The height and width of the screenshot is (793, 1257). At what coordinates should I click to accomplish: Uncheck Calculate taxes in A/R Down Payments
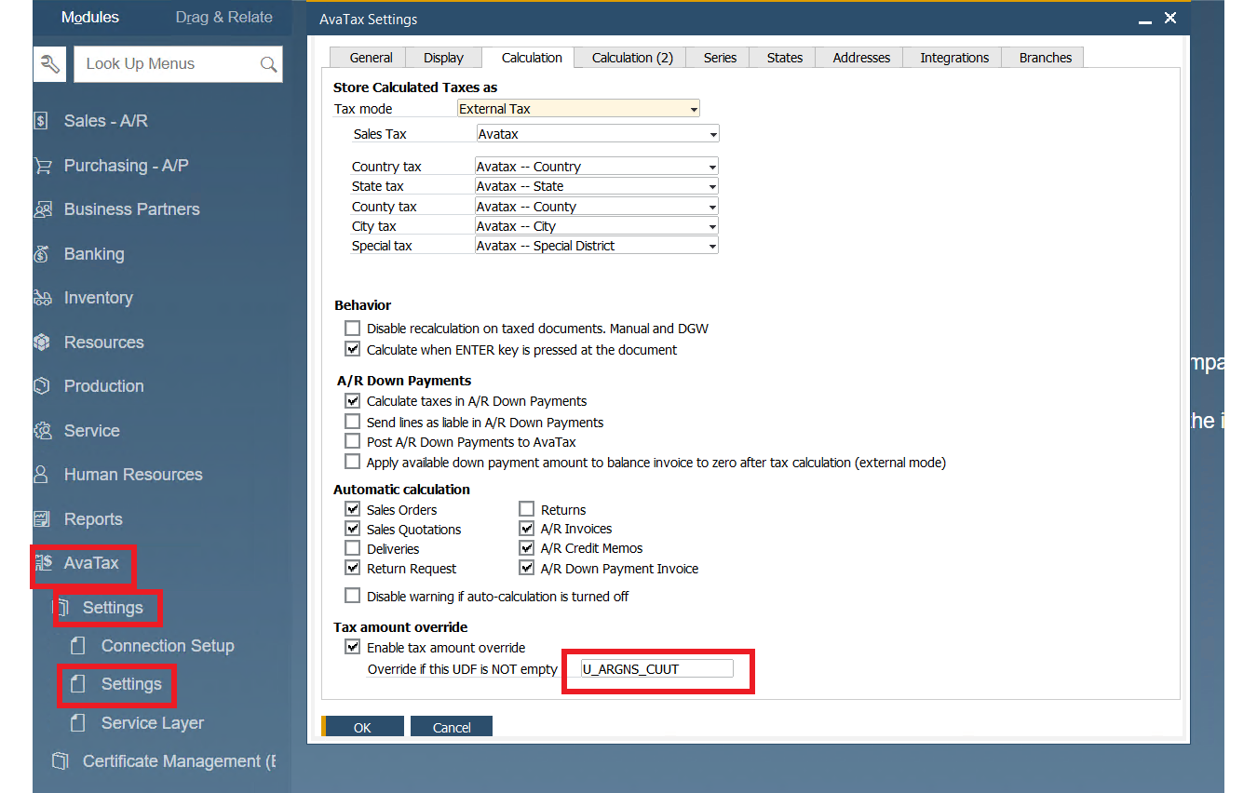coord(352,401)
